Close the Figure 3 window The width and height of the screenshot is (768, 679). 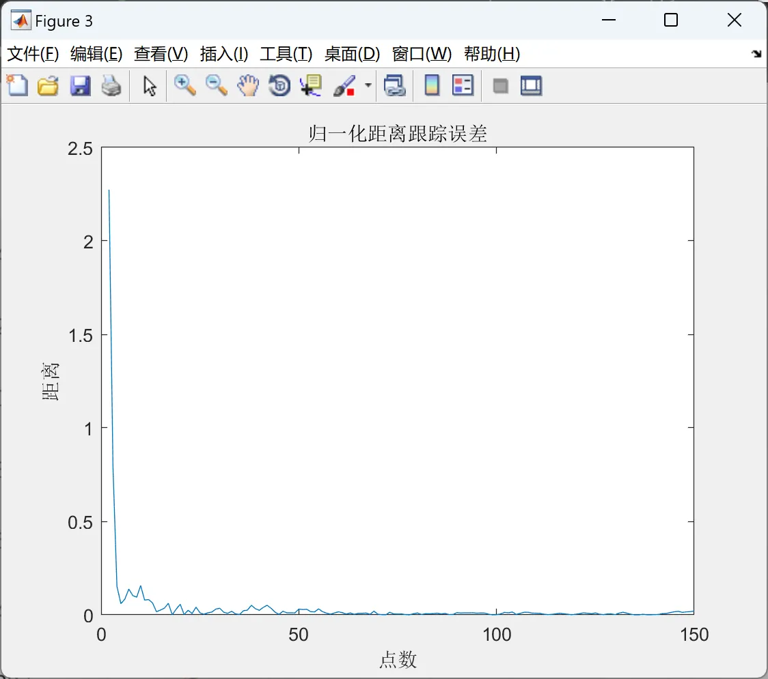point(735,20)
